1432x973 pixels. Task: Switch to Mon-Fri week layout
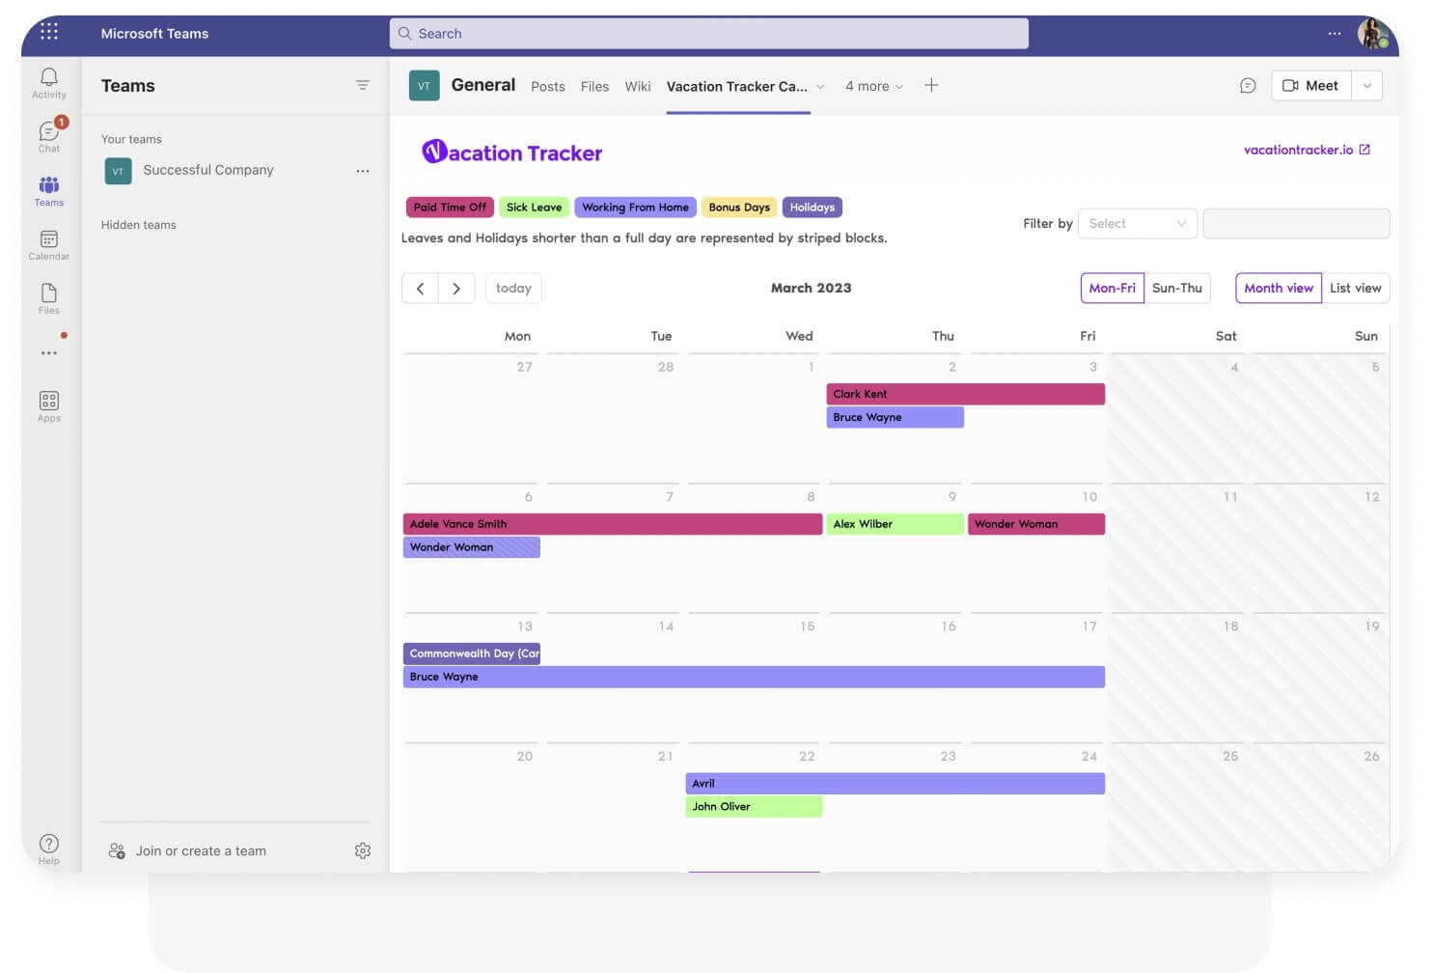click(1112, 288)
